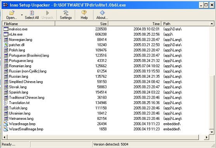The image size is (216, 148).
Task: Open the About info dialog
Action: click(x=102, y=15)
